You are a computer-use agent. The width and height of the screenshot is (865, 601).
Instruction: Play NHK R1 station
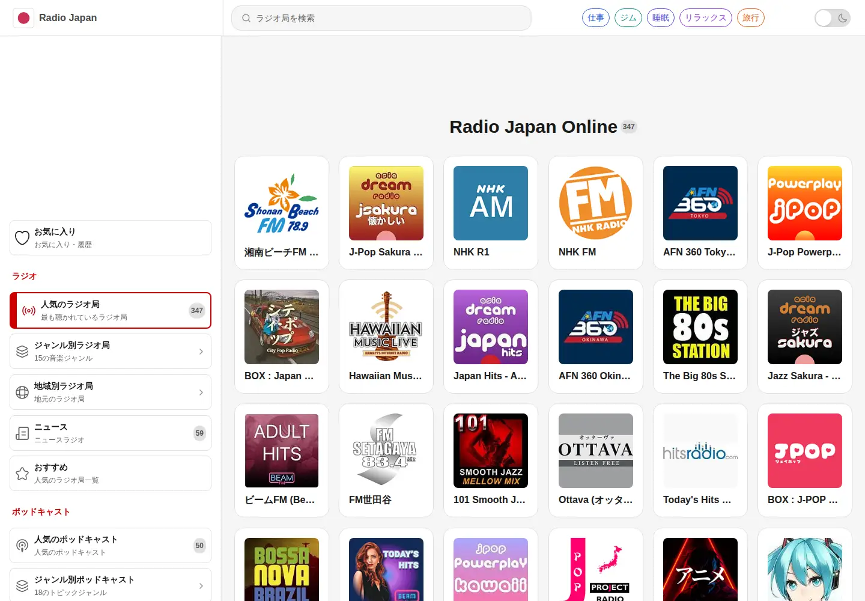pyautogui.click(x=491, y=213)
